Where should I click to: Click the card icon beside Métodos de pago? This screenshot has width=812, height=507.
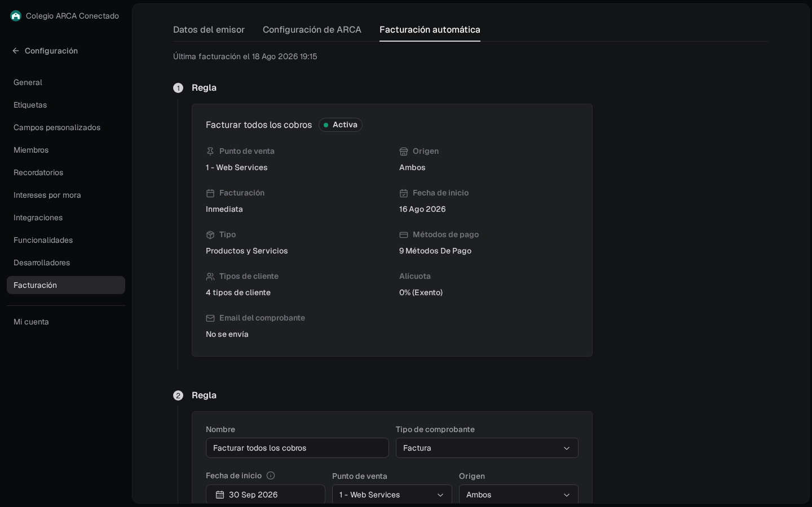[x=404, y=235]
